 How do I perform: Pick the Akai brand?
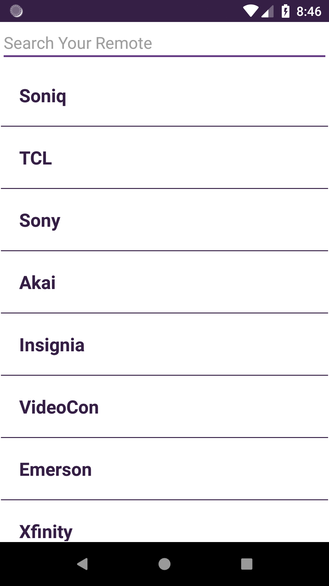[164, 283]
